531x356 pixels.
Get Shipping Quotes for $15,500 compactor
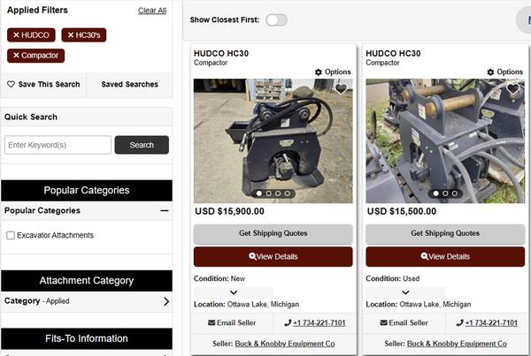point(445,233)
